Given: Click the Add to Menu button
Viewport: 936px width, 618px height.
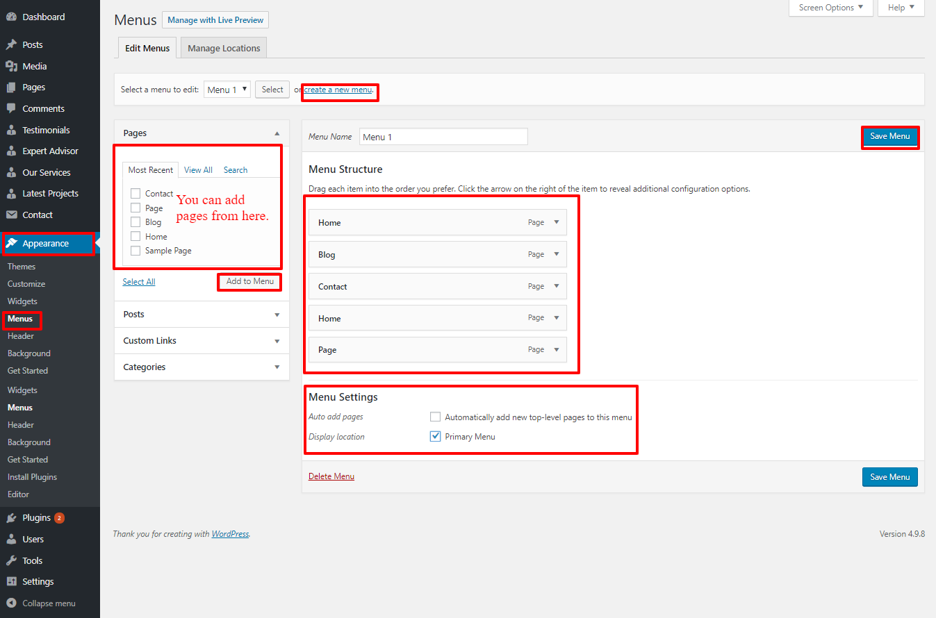Looking at the screenshot, I should (249, 281).
